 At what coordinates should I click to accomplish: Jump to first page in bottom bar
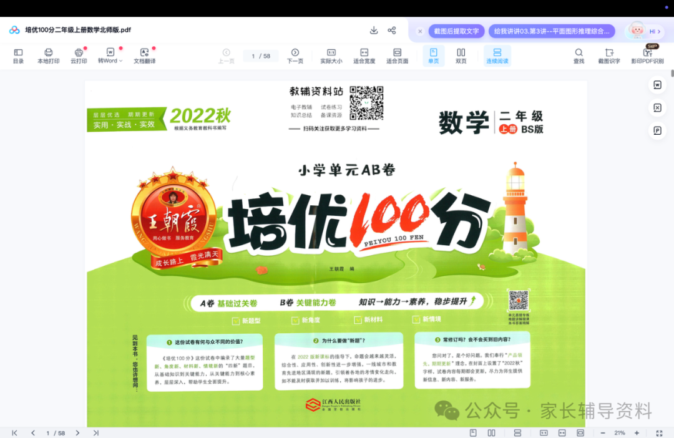point(14,433)
